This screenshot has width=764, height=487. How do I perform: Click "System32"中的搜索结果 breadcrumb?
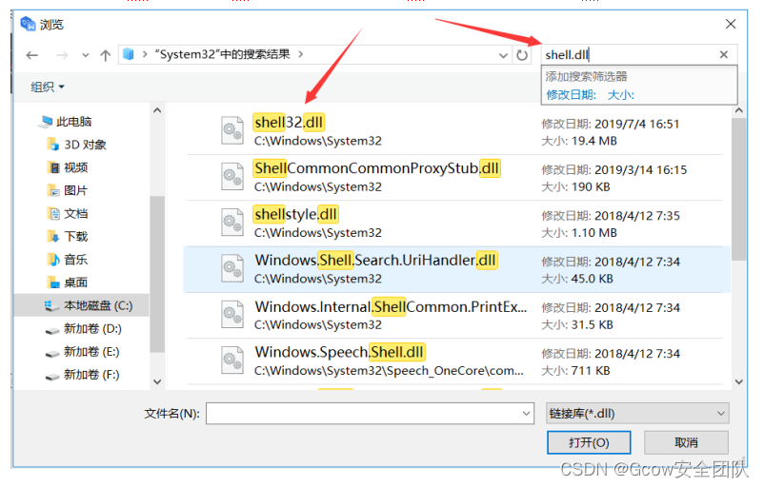point(222,54)
